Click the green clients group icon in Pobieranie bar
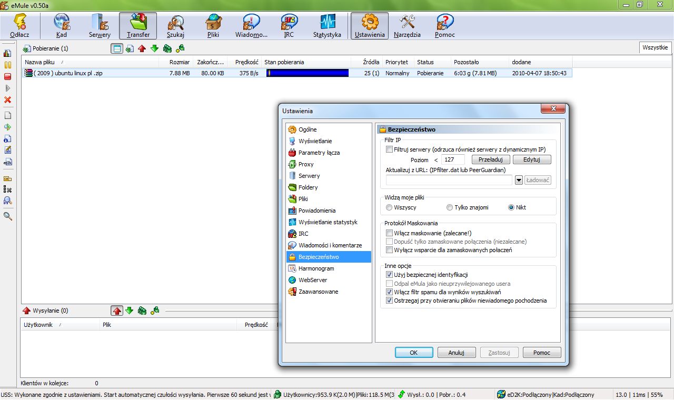 (x=167, y=48)
